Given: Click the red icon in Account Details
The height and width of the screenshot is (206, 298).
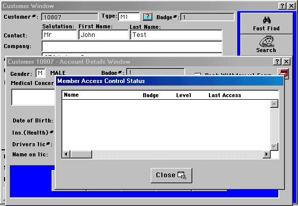Looking at the screenshot, I should (x=283, y=73).
